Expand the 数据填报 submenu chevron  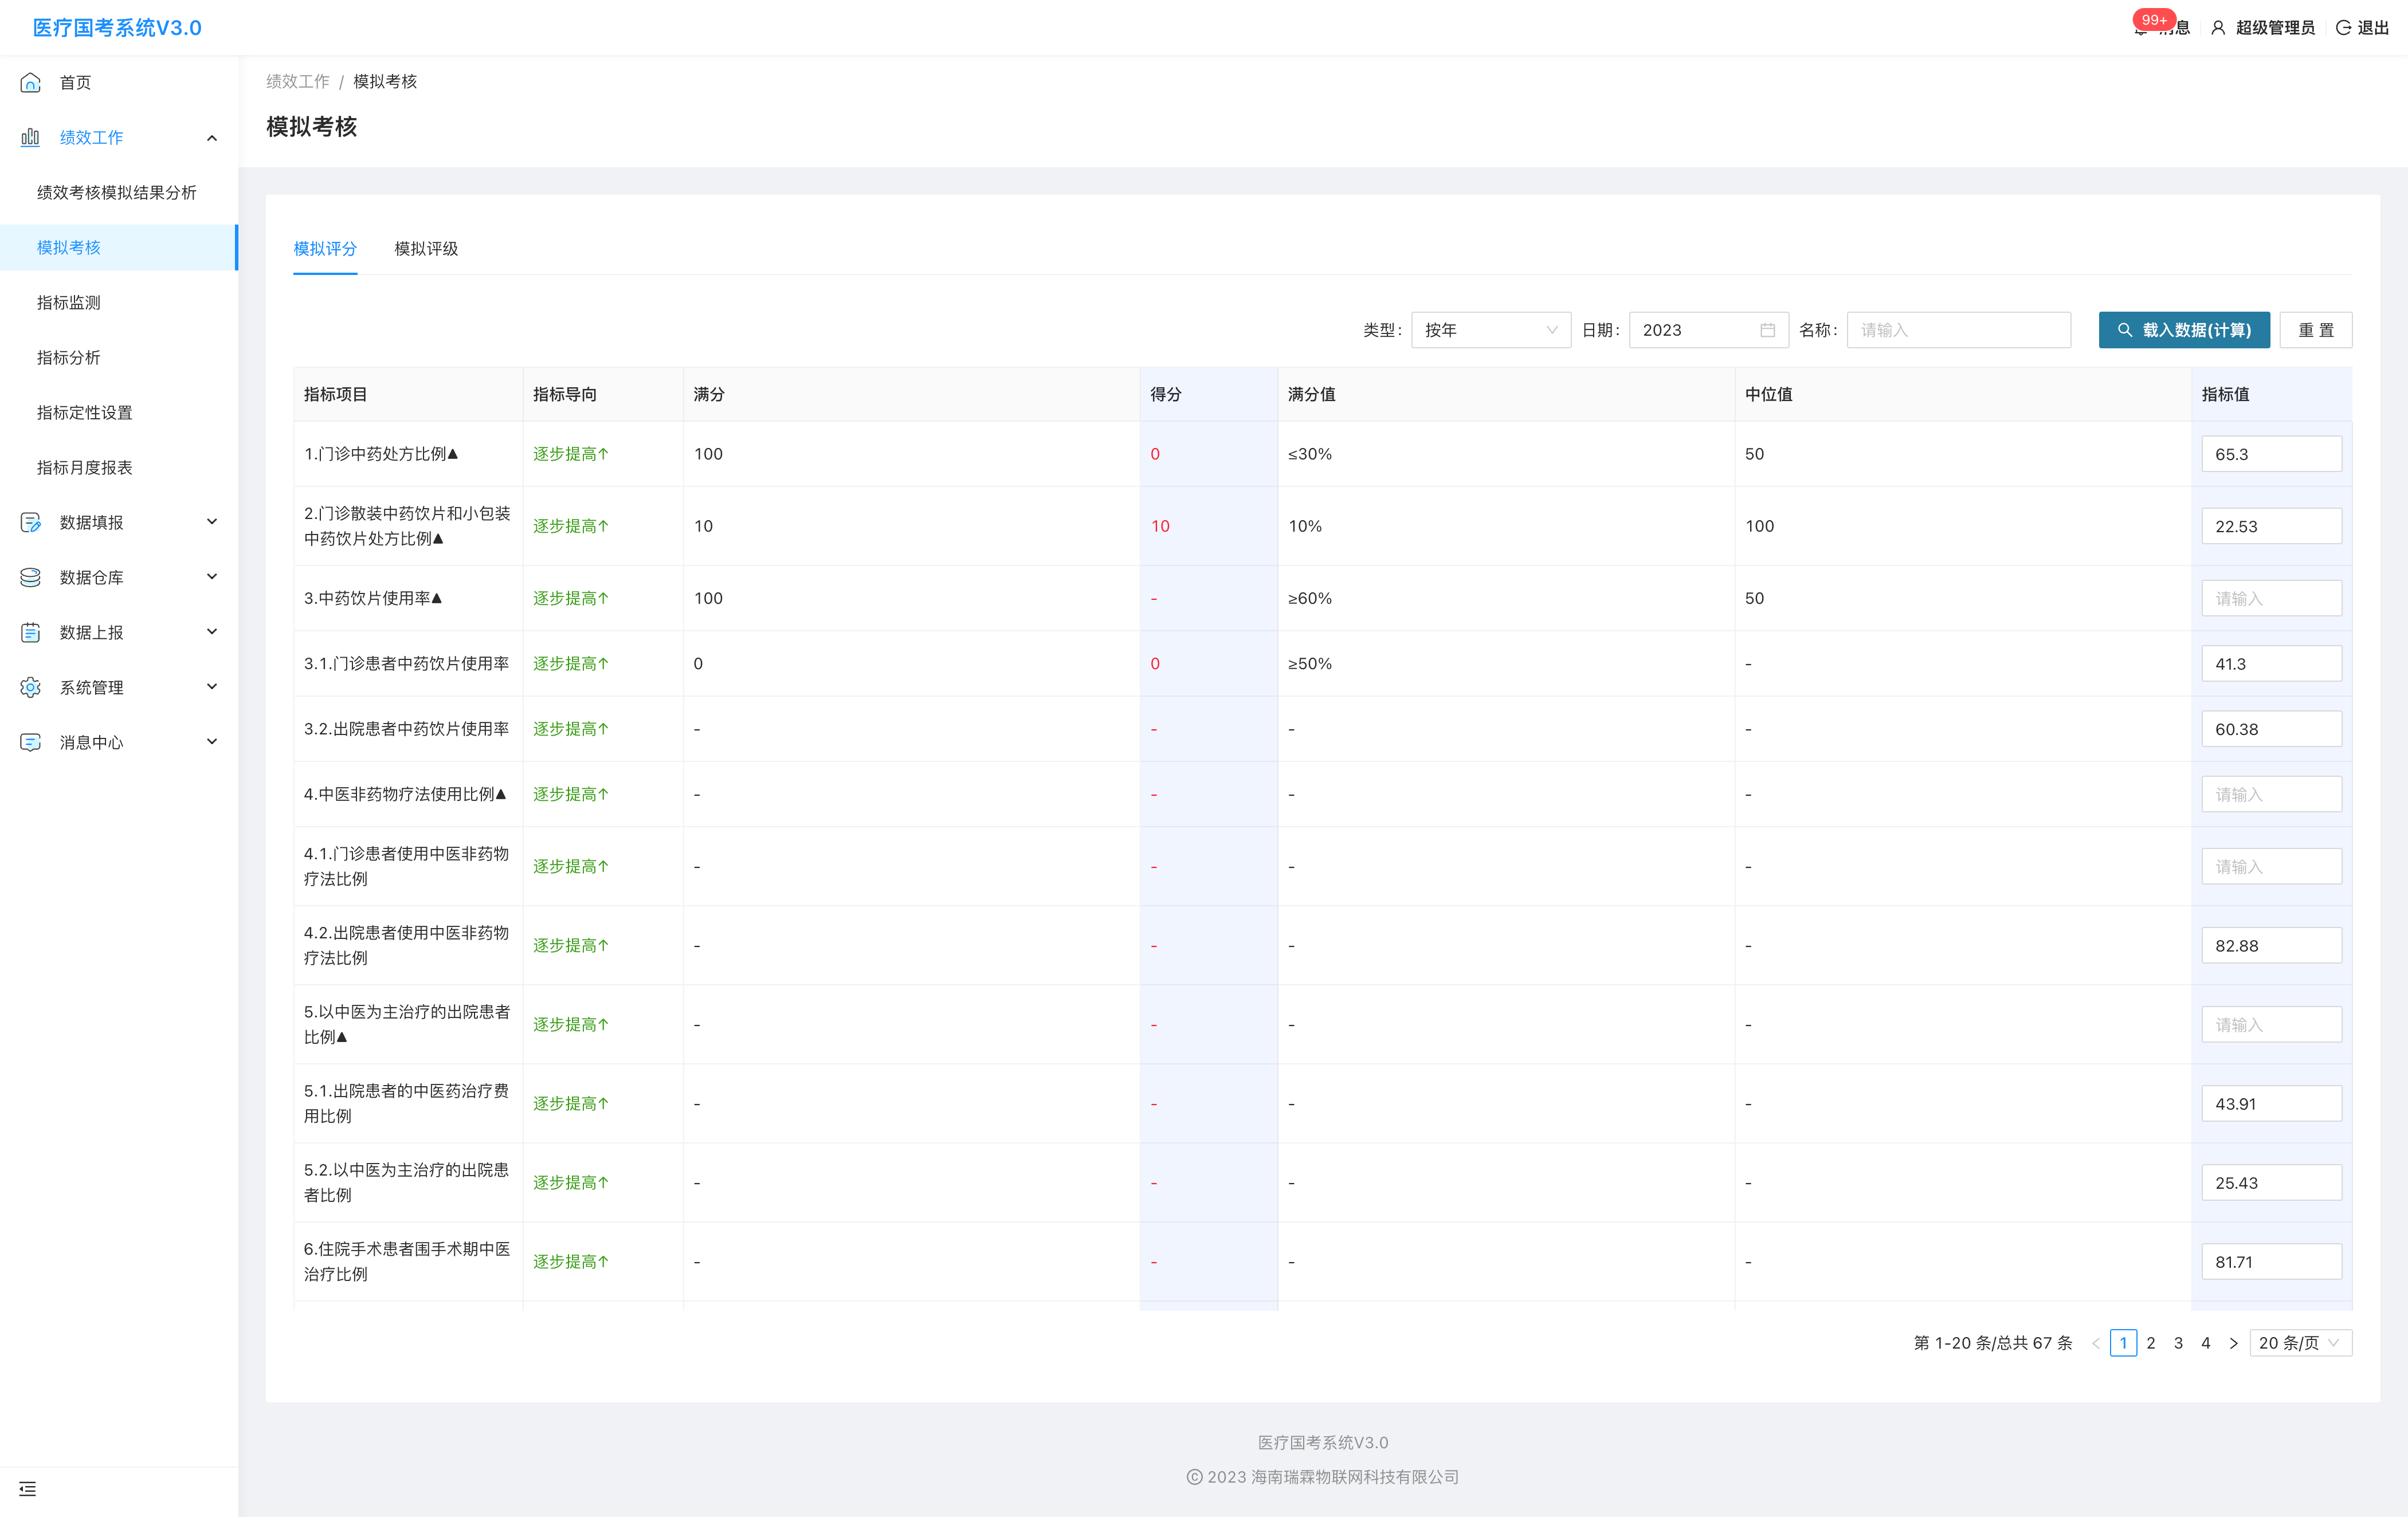(x=212, y=522)
